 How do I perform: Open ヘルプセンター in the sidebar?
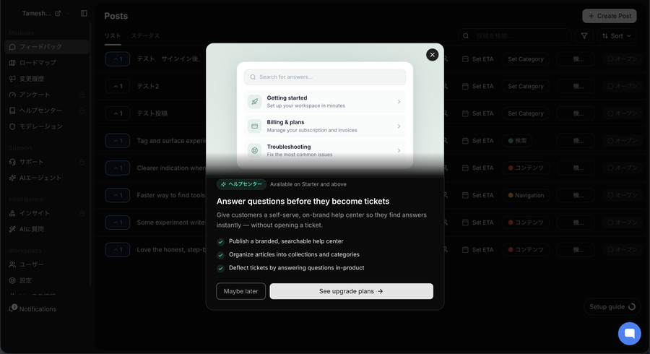pyautogui.click(x=47, y=111)
